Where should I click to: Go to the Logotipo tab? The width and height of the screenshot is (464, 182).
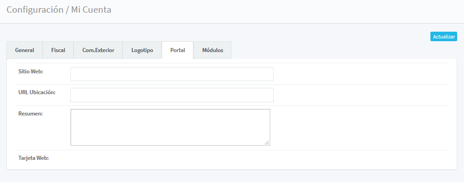point(142,50)
